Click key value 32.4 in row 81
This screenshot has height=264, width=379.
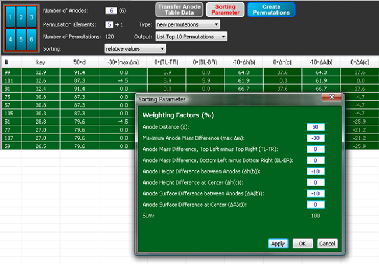41,89
